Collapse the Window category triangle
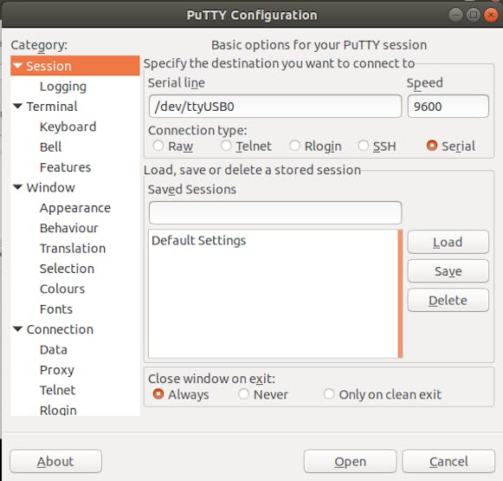 click(17, 187)
